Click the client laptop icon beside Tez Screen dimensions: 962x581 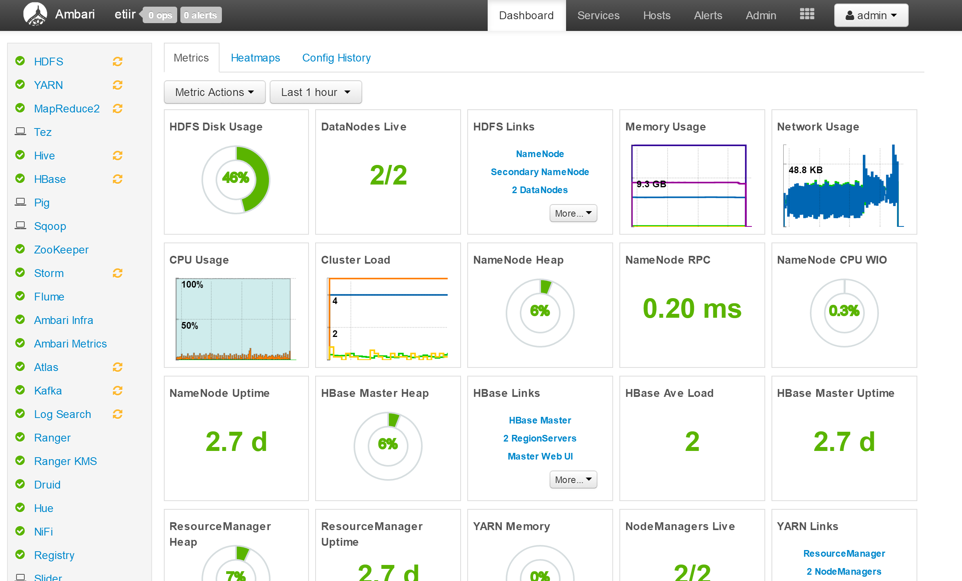(20, 131)
